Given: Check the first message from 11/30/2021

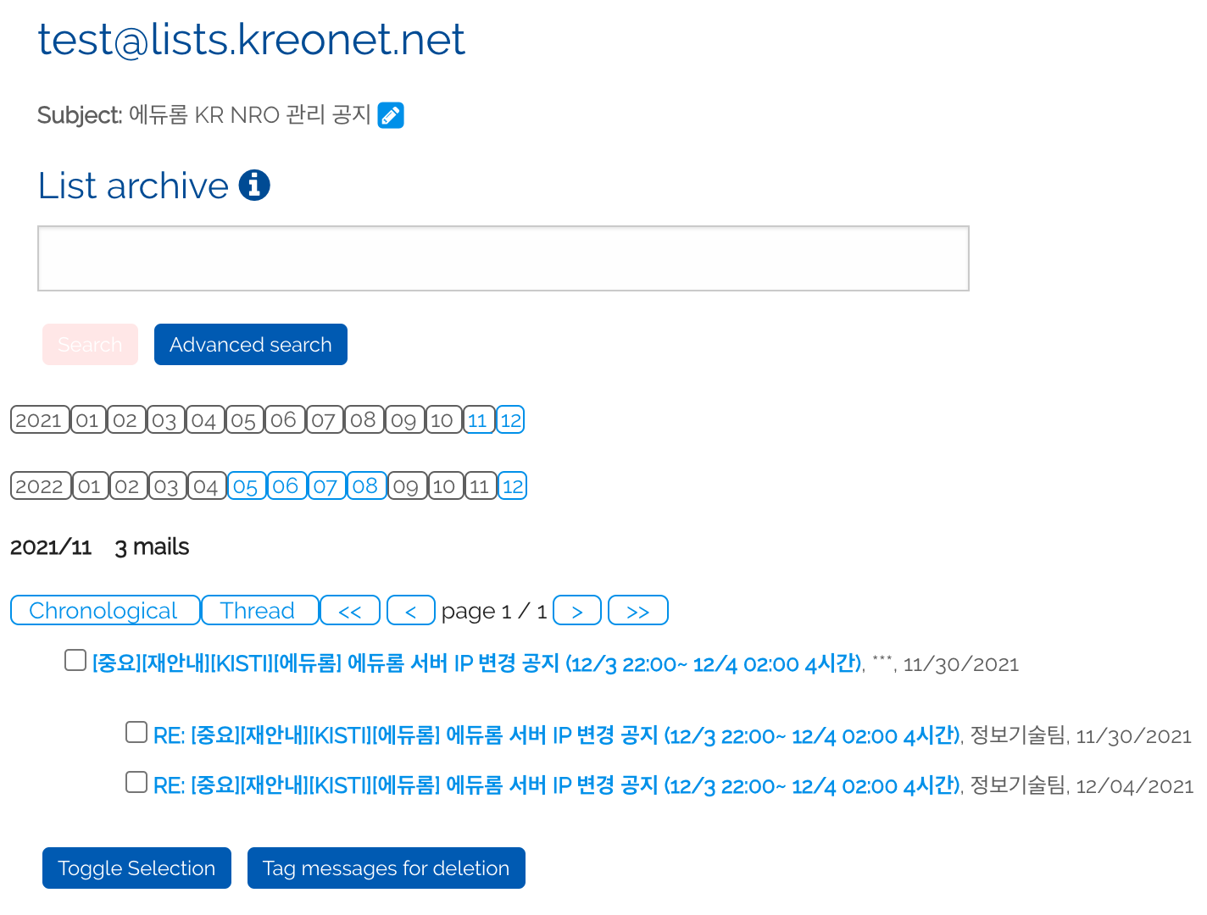Looking at the screenshot, I should point(75,660).
